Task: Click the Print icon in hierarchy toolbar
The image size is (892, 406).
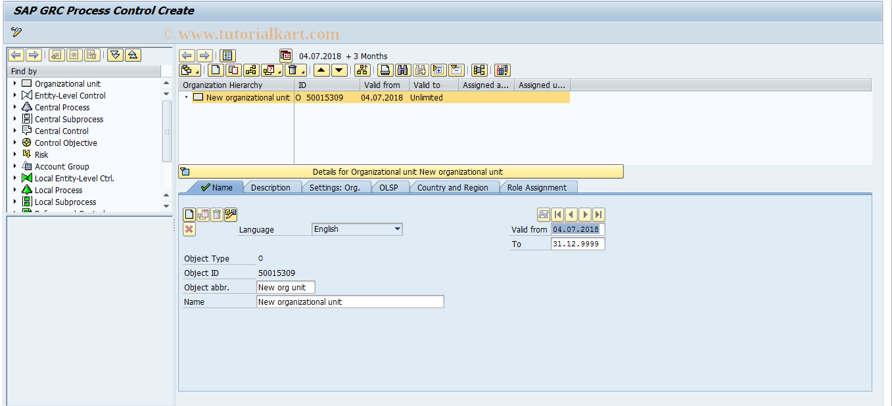Action: pos(386,70)
